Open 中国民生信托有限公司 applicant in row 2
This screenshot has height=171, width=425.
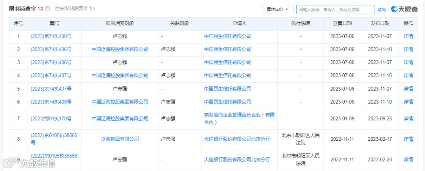(228, 49)
